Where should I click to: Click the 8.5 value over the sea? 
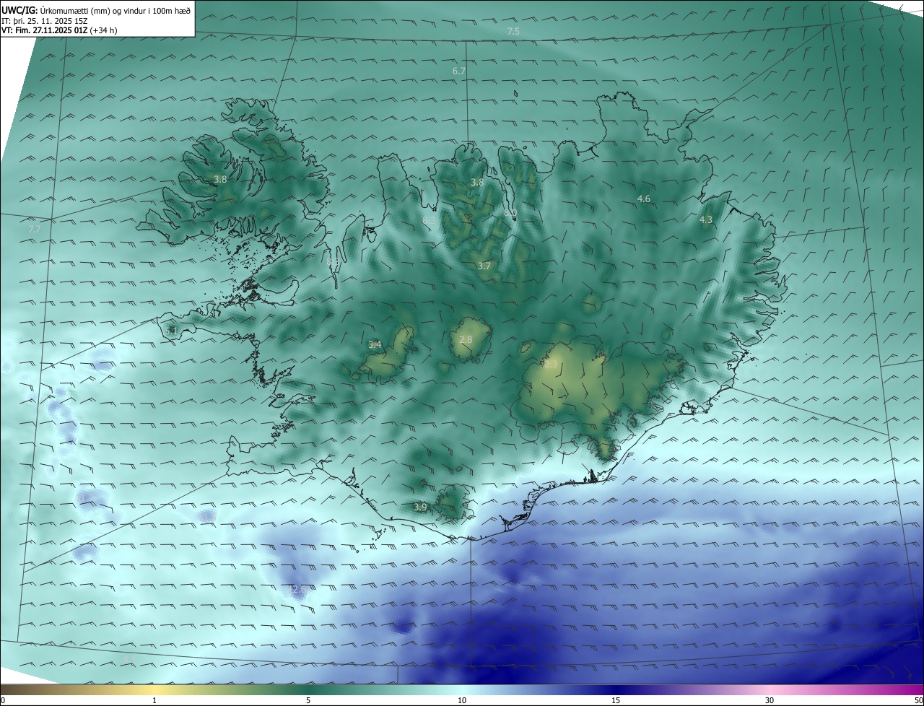(129, 661)
